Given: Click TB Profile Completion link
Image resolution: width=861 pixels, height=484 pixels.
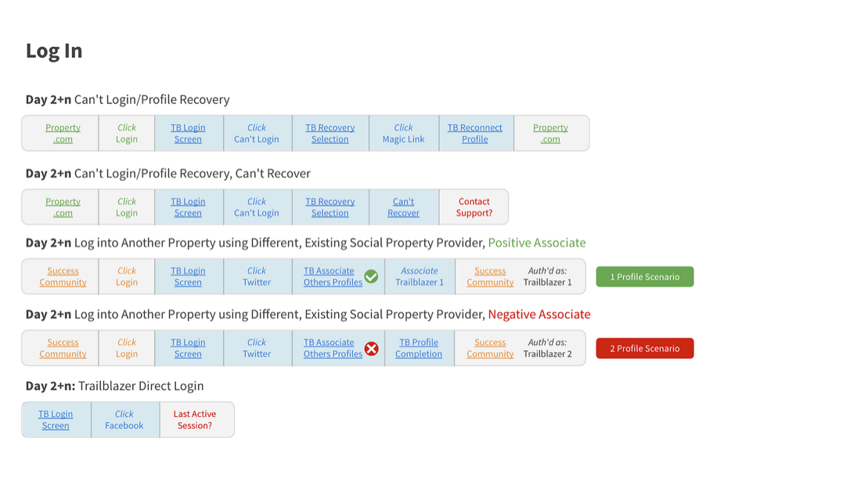Looking at the screenshot, I should coord(419,349).
